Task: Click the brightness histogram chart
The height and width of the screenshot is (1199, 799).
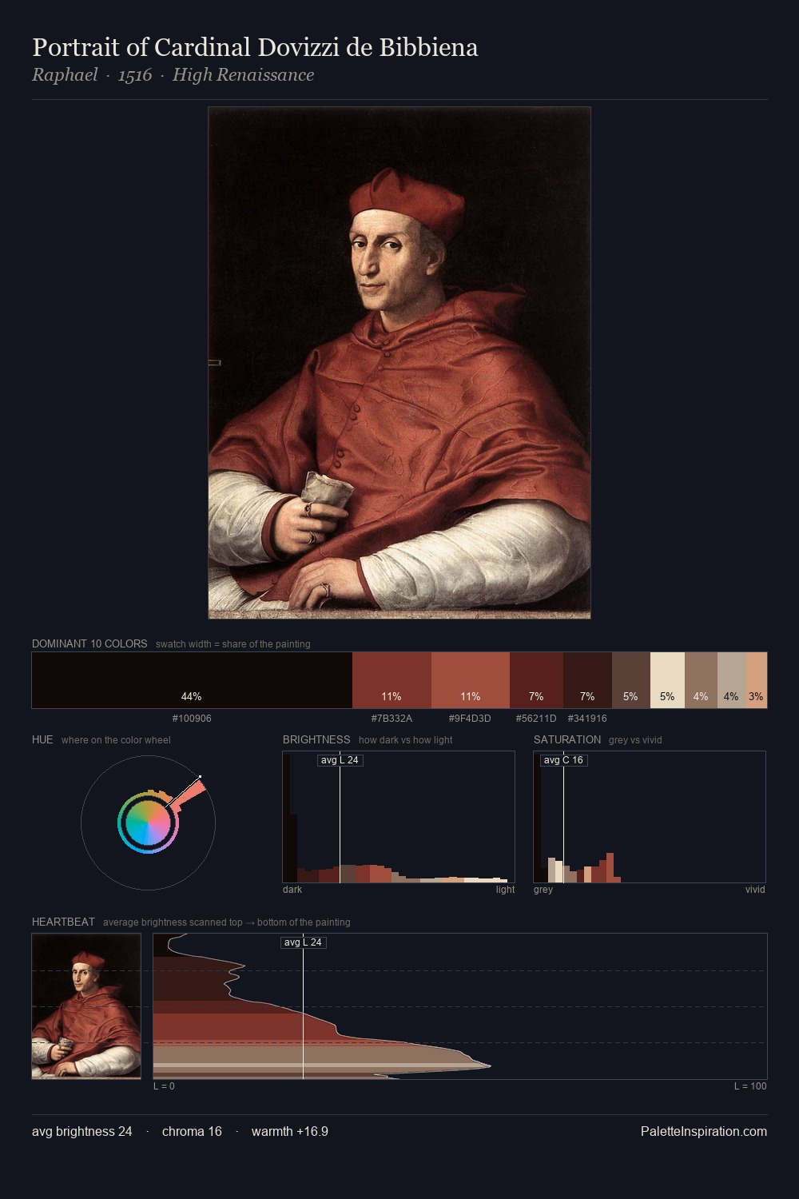Action: [x=399, y=817]
